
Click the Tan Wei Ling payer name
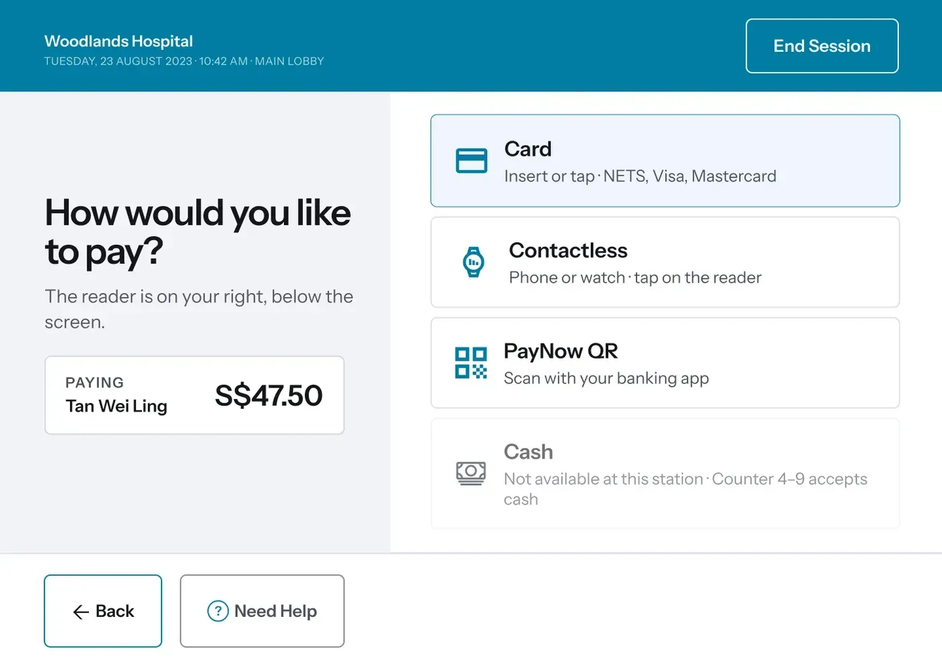click(116, 406)
